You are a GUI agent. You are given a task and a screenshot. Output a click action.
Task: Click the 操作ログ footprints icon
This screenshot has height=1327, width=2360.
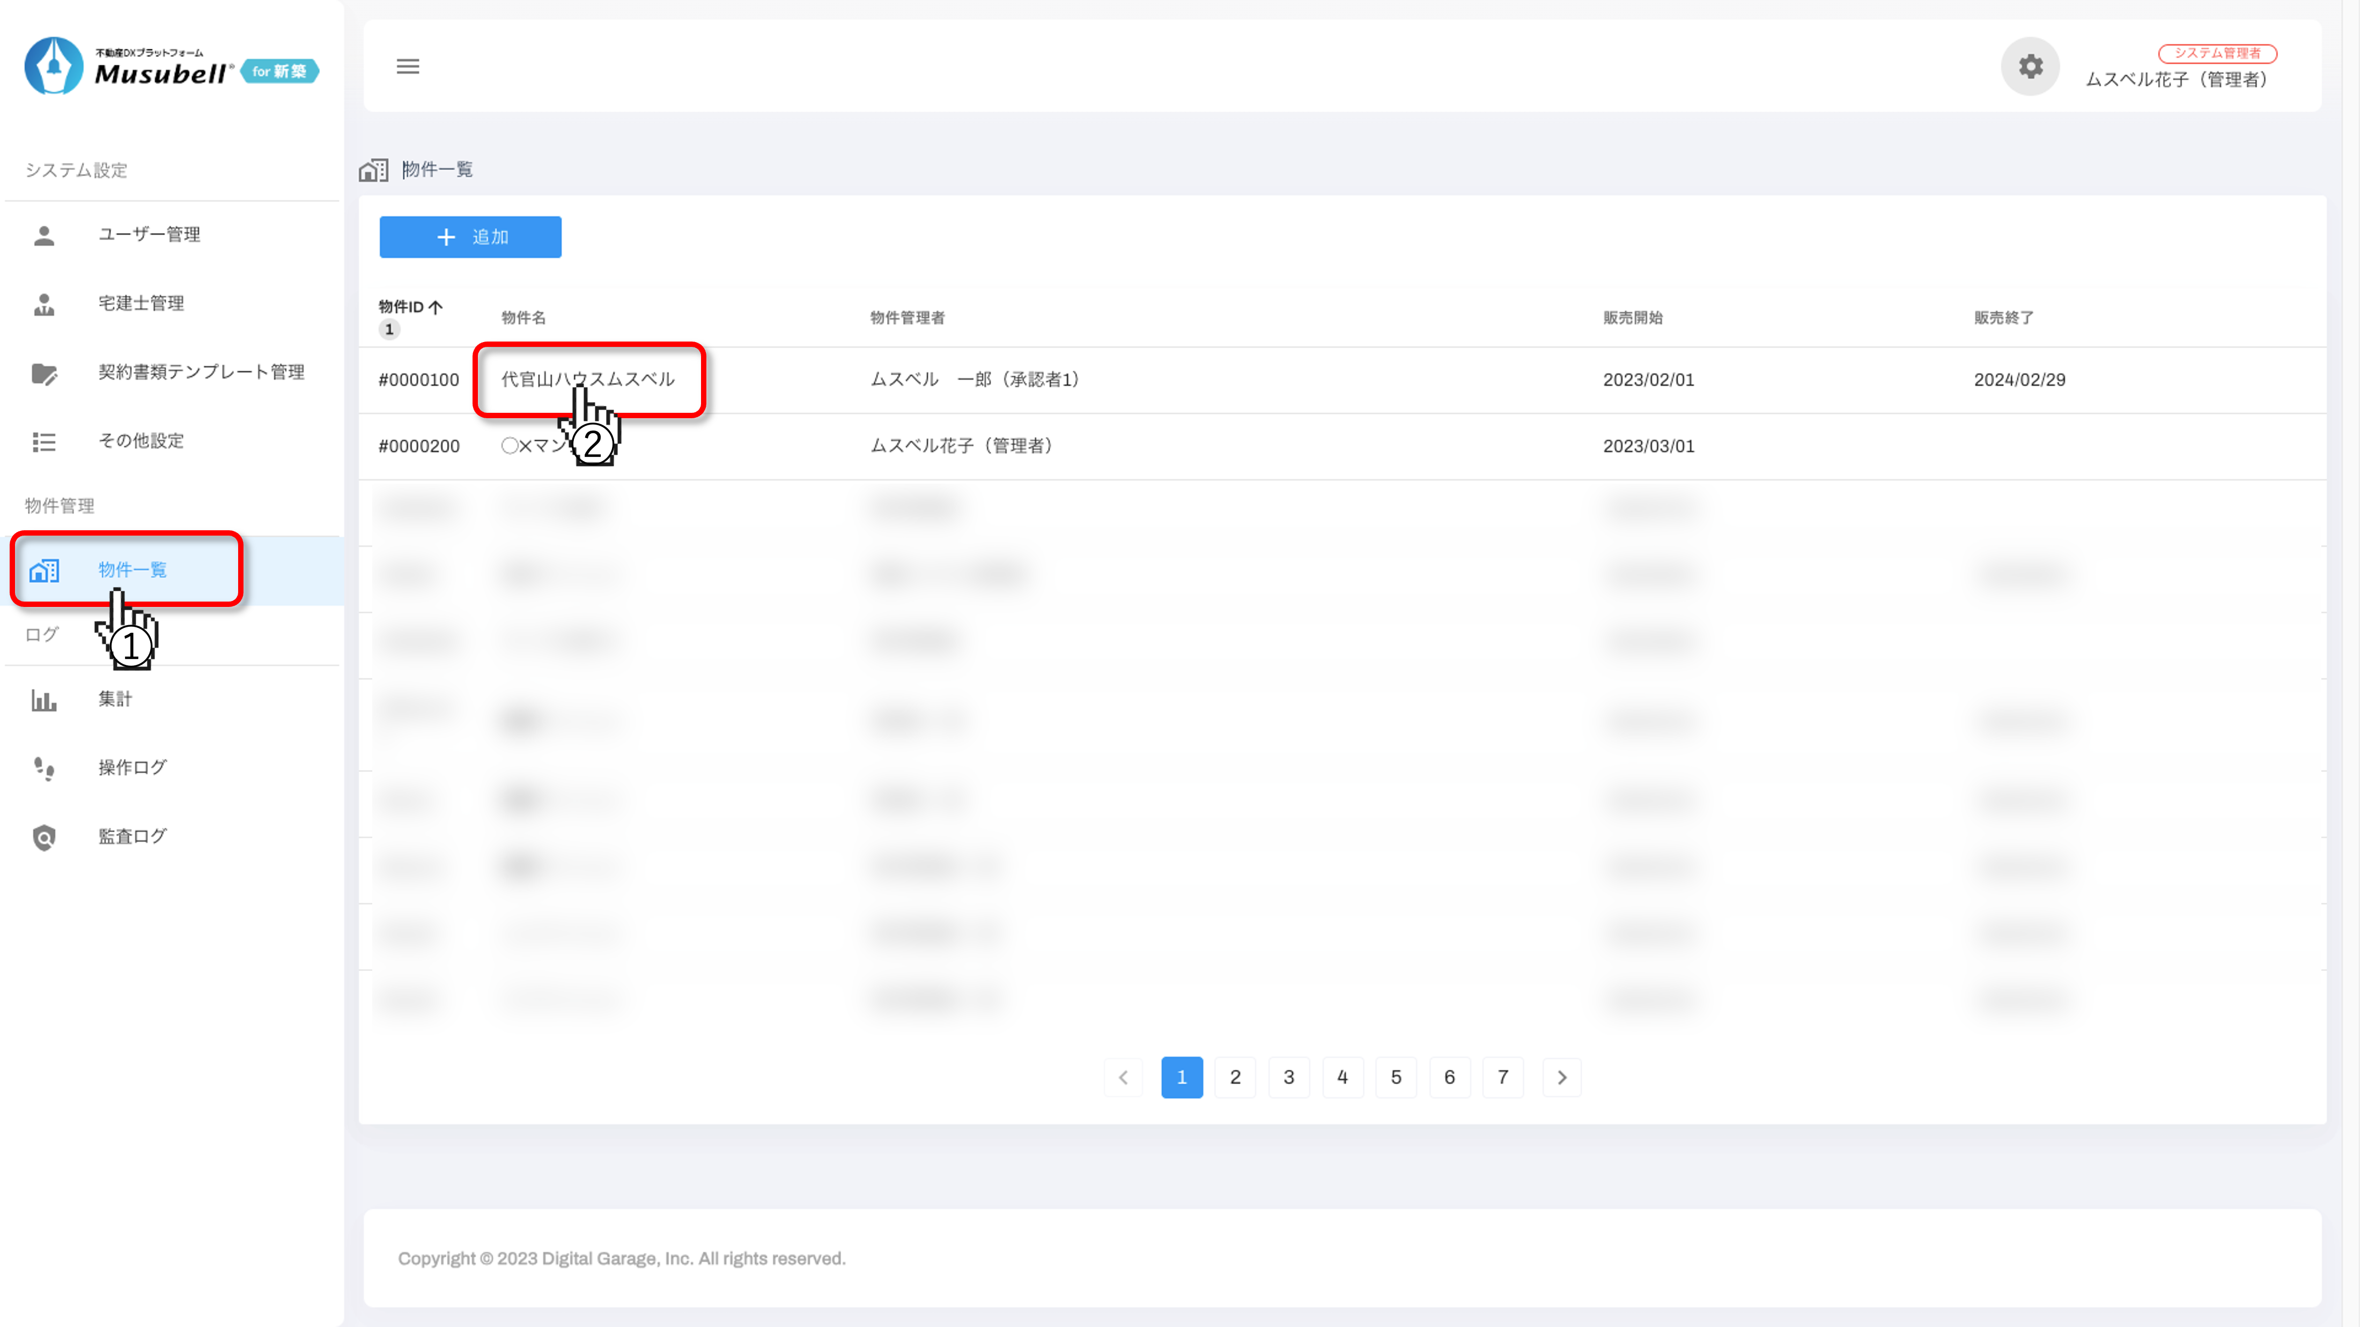click(x=44, y=768)
